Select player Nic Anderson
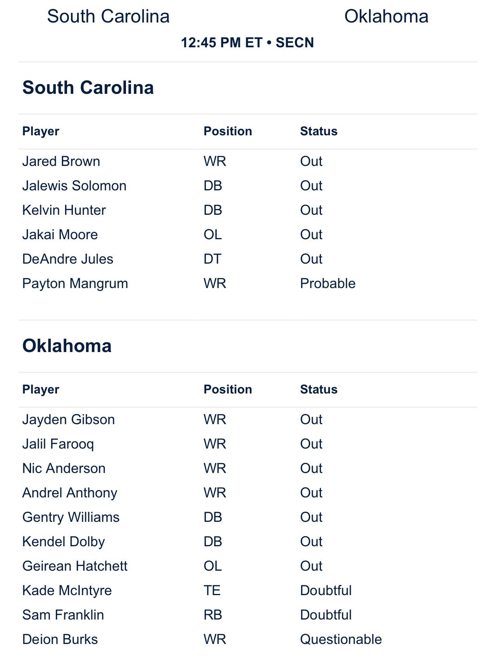The image size is (500, 668). coord(64,468)
